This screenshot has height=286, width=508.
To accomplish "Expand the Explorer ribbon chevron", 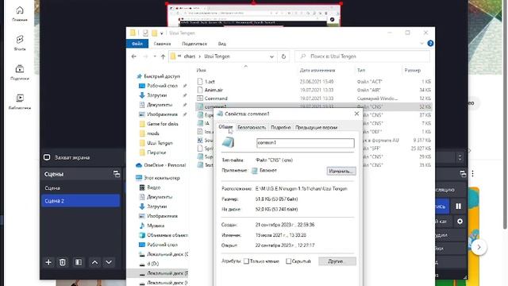I will [x=421, y=44].
